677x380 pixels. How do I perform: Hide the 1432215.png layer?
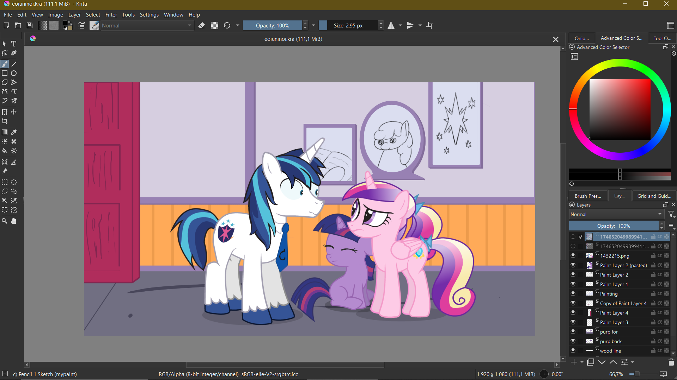pos(573,255)
